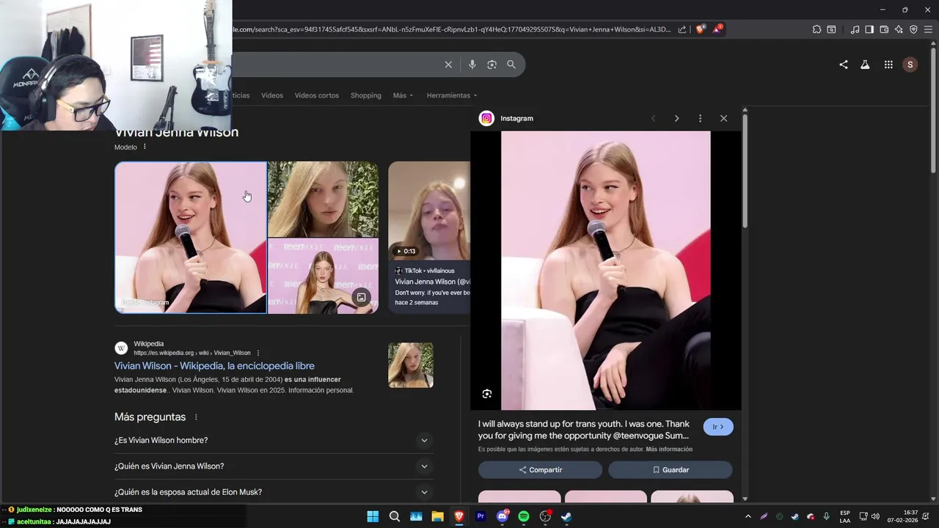Image resolution: width=939 pixels, height=528 pixels.
Task: Play the TikTok 0:13 video thumbnail
Action: tap(429, 211)
